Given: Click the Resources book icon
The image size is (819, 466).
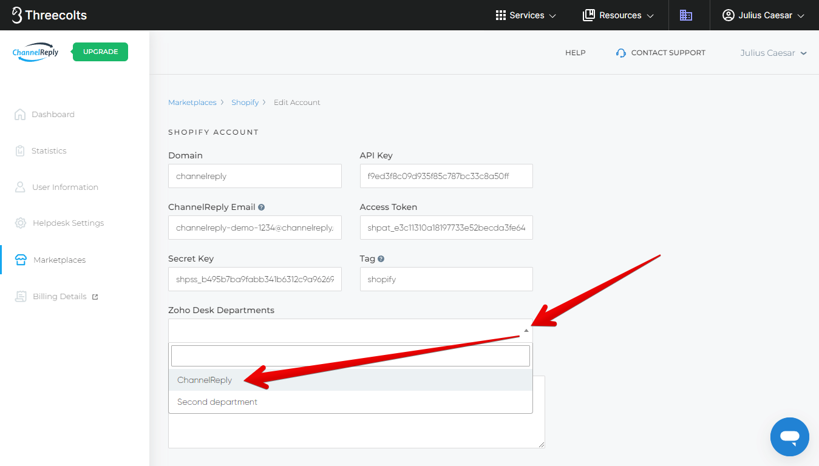Looking at the screenshot, I should (x=588, y=15).
